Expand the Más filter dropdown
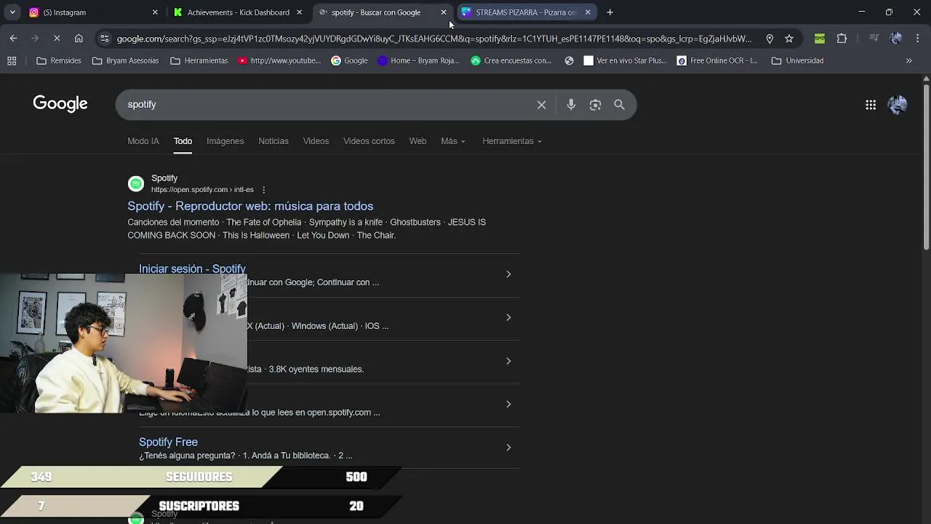 coord(452,141)
